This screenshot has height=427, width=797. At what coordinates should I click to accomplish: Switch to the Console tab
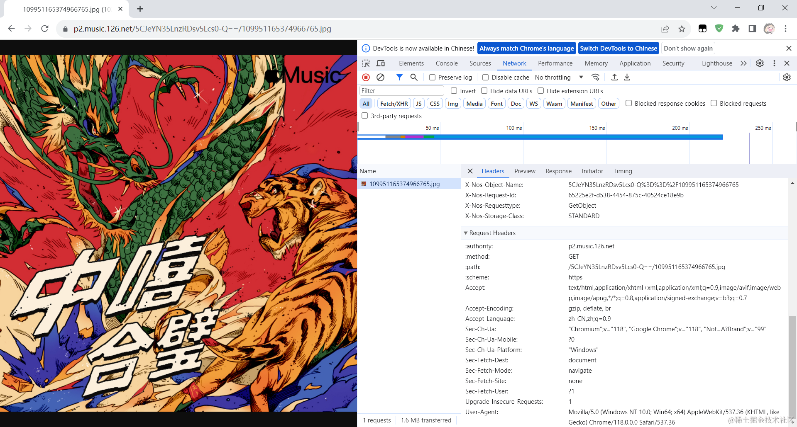pos(447,63)
